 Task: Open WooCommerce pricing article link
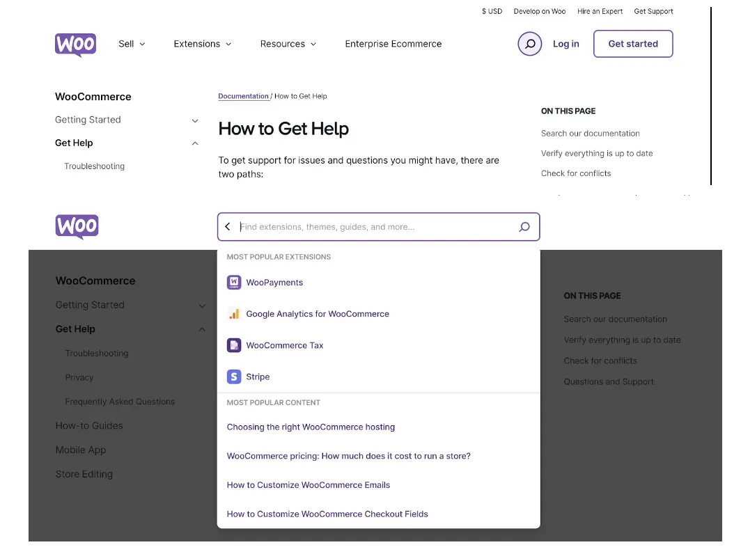pos(349,457)
